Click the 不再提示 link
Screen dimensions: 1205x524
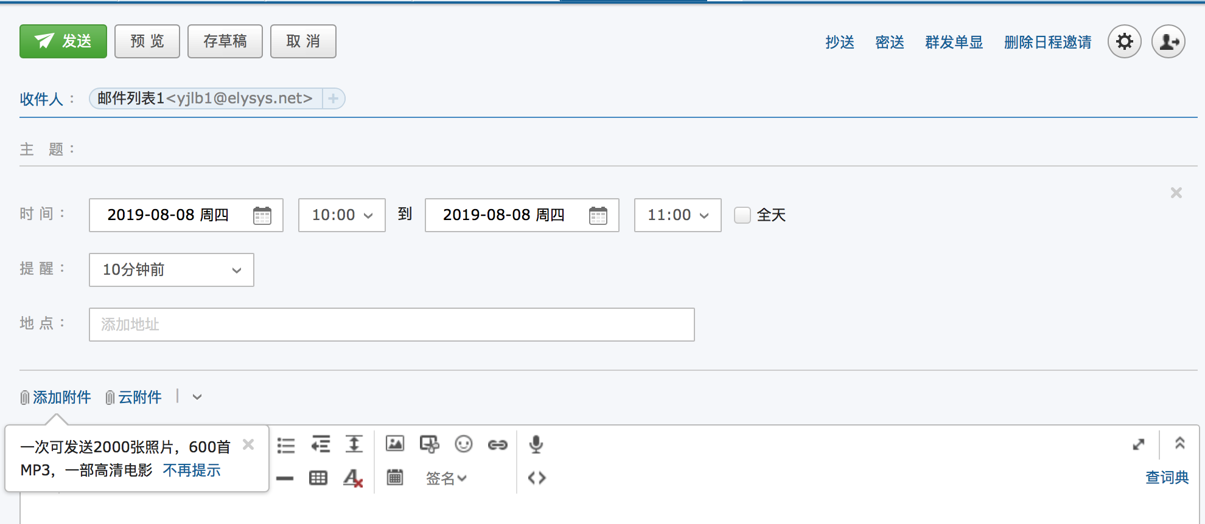point(192,470)
